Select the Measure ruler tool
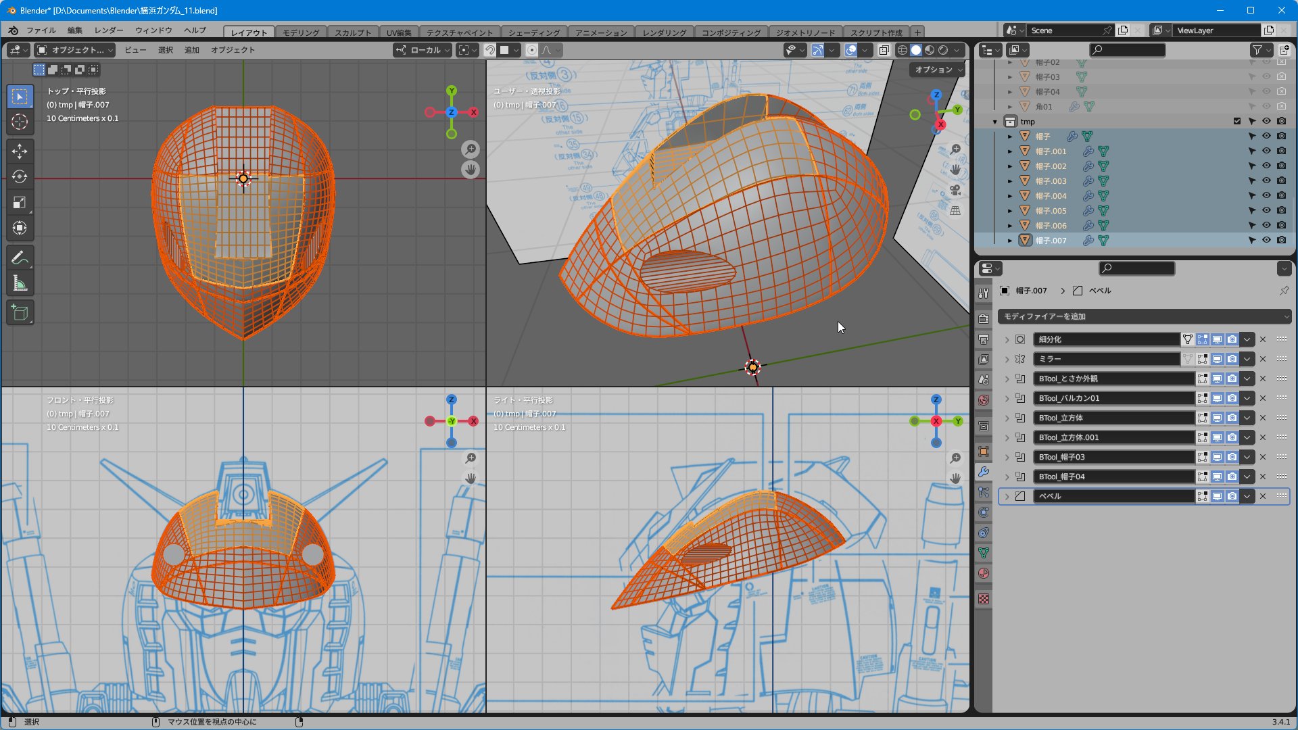1298x730 pixels. (x=20, y=284)
